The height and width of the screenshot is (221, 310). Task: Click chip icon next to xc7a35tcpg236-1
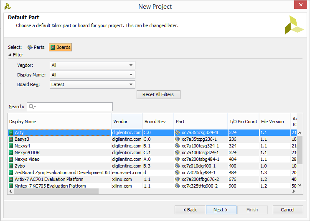(178, 139)
